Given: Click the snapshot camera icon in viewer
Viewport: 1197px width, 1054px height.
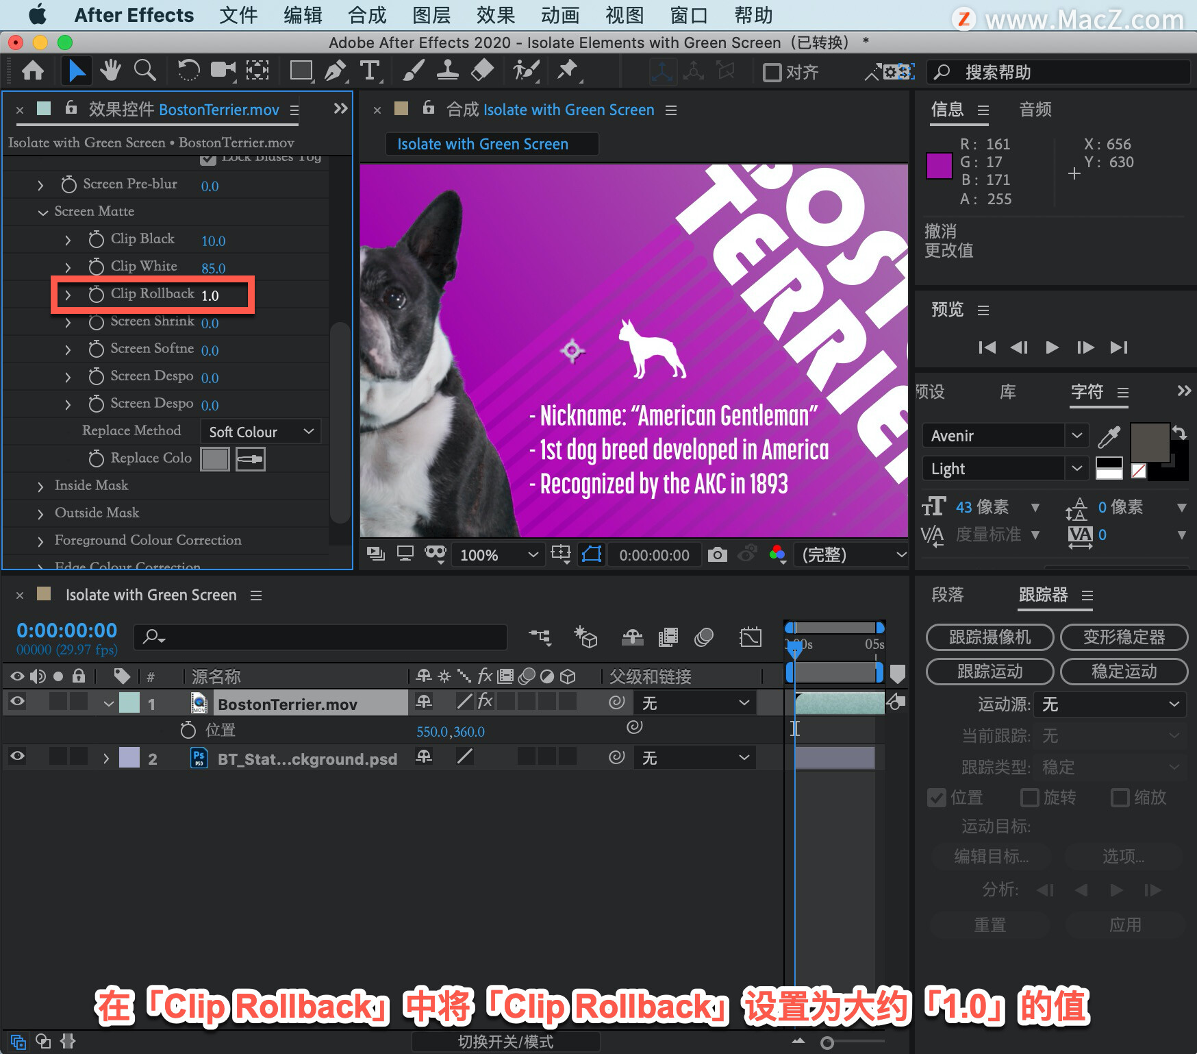Looking at the screenshot, I should pyautogui.click(x=717, y=554).
